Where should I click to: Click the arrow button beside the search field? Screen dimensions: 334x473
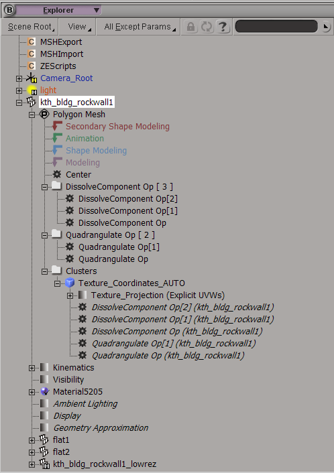(x=325, y=27)
